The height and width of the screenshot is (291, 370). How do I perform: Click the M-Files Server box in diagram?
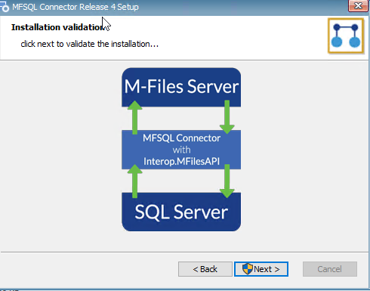pyautogui.click(x=181, y=87)
